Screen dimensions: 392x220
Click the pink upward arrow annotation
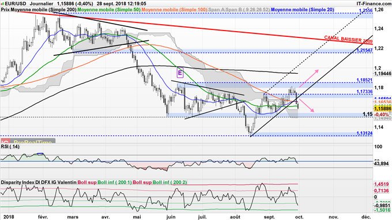click(x=309, y=78)
